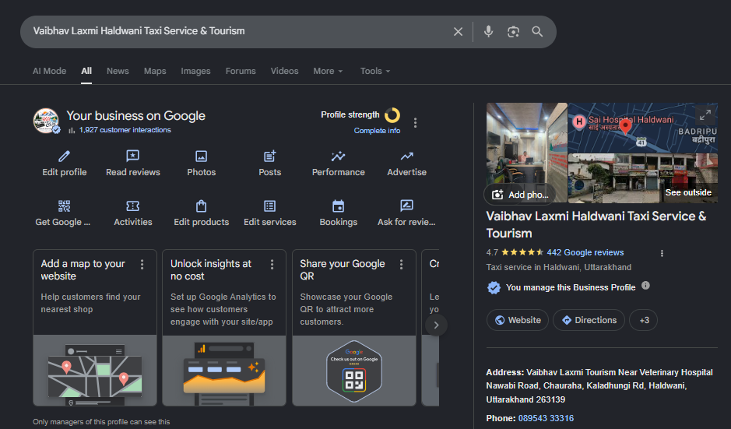This screenshot has height=429, width=731.
Task: Open business profile three-dot menu near Profile strength
Action: coord(416,123)
